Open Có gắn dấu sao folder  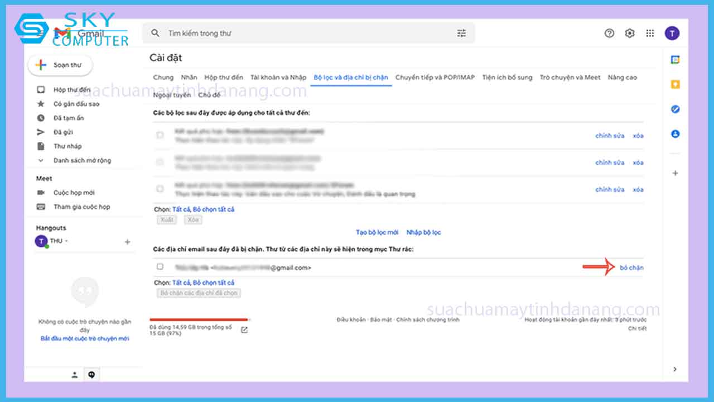coord(76,104)
